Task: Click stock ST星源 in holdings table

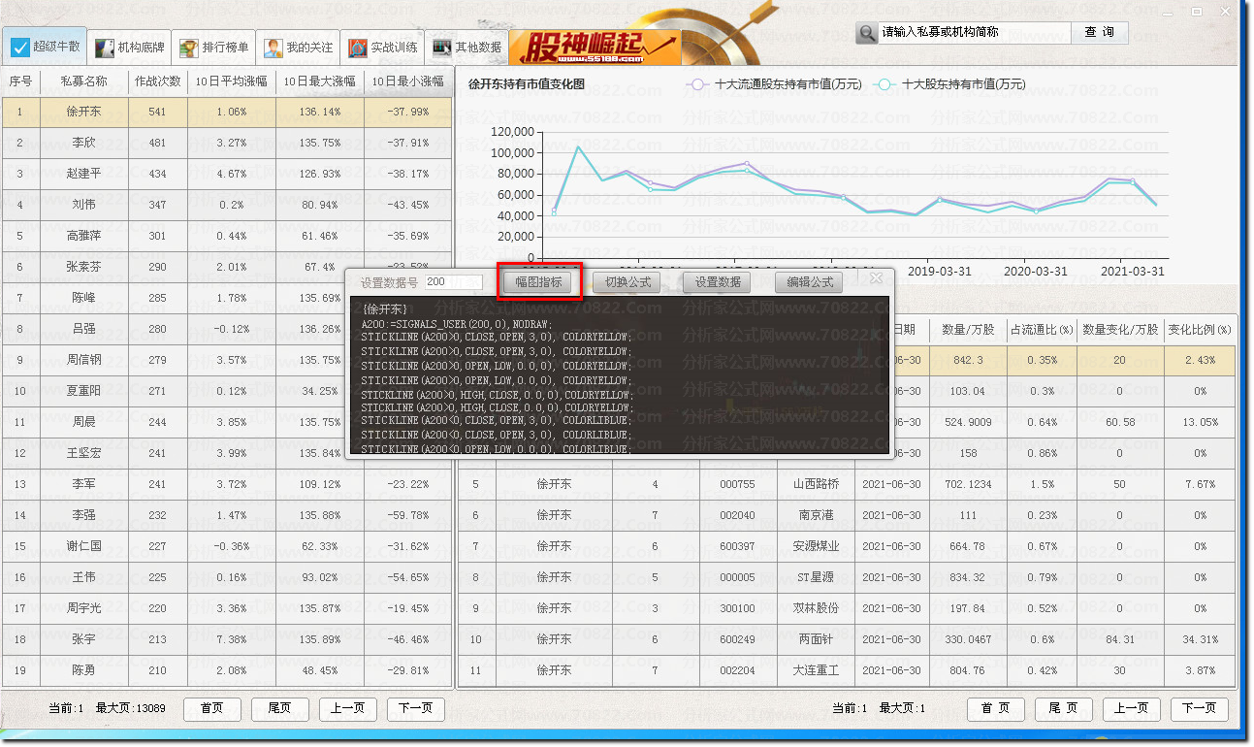Action: [816, 577]
